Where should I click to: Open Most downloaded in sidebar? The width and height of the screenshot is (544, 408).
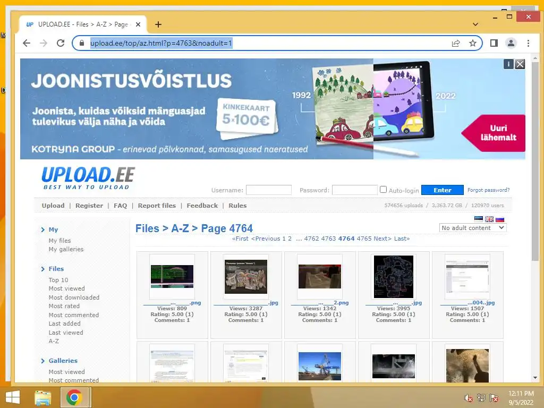pyautogui.click(x=74, y=297)
